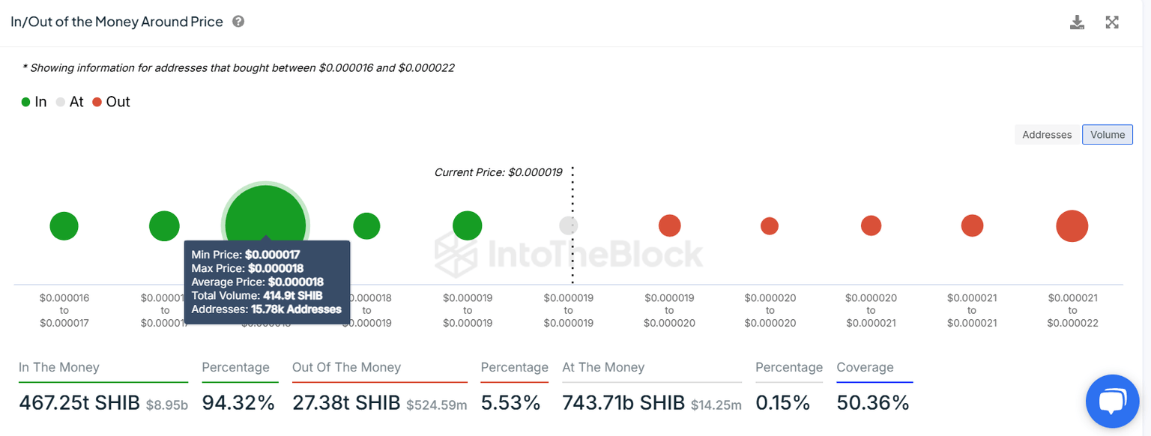Click the large red $0.000021 to $0.000022 bubble
The image size is (1151, 436).
pos(1072,225)
